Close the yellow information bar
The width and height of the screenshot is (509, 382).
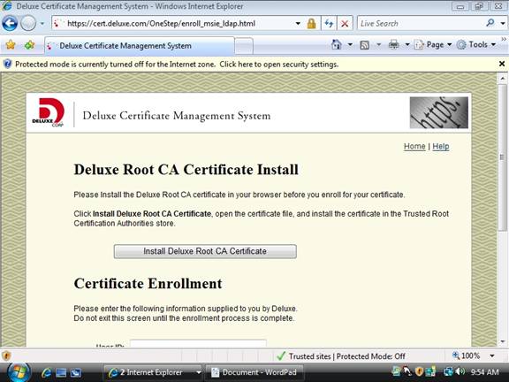502,64
